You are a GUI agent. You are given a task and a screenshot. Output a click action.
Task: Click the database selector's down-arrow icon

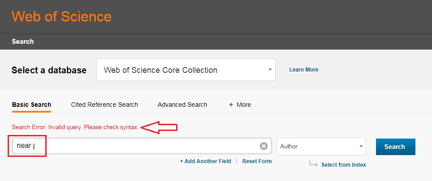tap(270, 70)
